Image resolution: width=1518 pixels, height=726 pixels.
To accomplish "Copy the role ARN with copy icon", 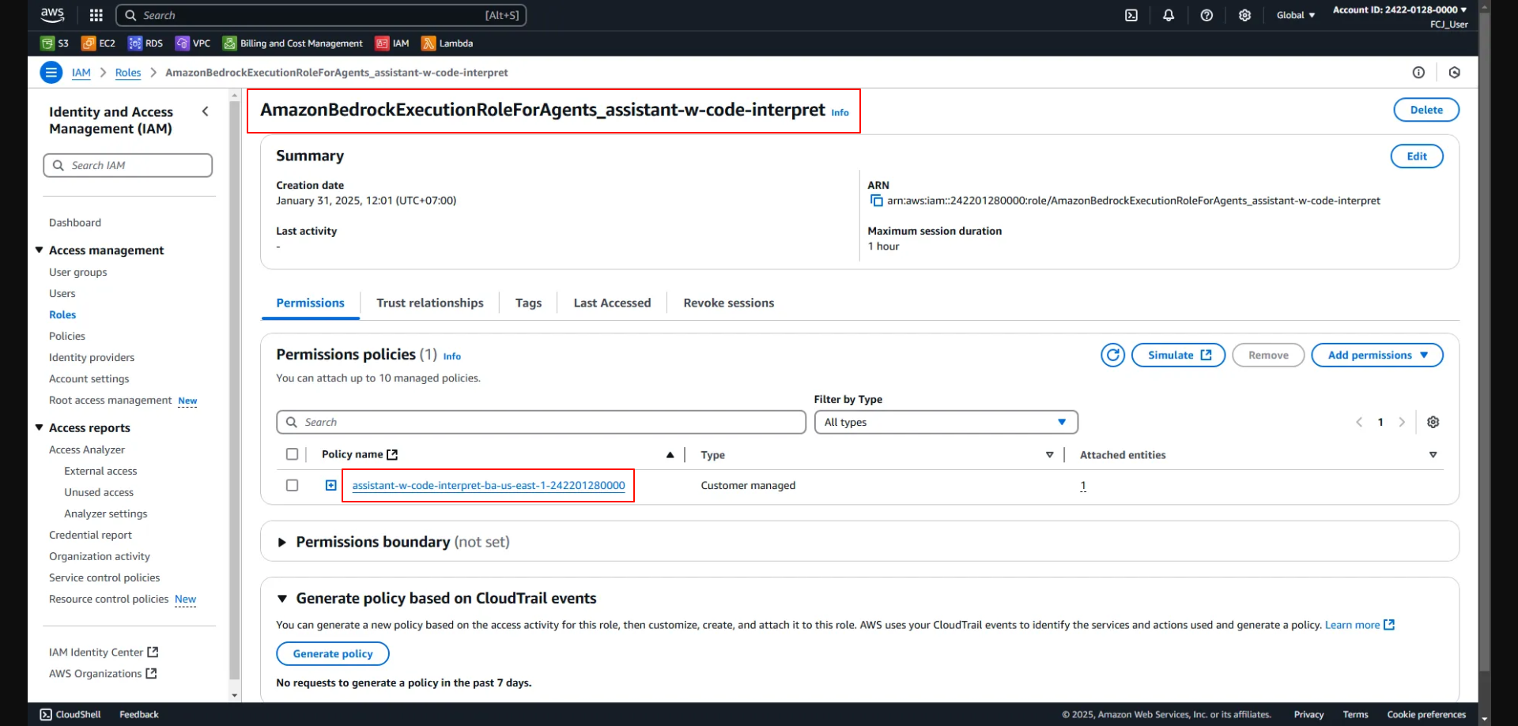I will [x=876, y=201].
